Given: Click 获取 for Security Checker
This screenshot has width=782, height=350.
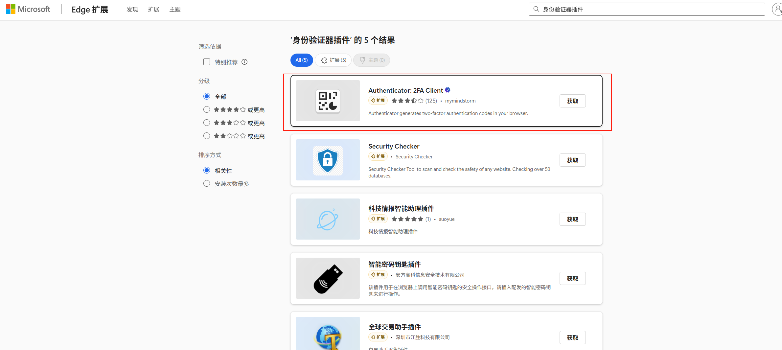Looking at the screenshot, I should (x=573, y=160).
